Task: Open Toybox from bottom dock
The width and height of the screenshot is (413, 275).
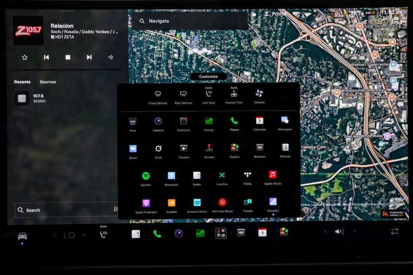Action: [x=284, y=232]
